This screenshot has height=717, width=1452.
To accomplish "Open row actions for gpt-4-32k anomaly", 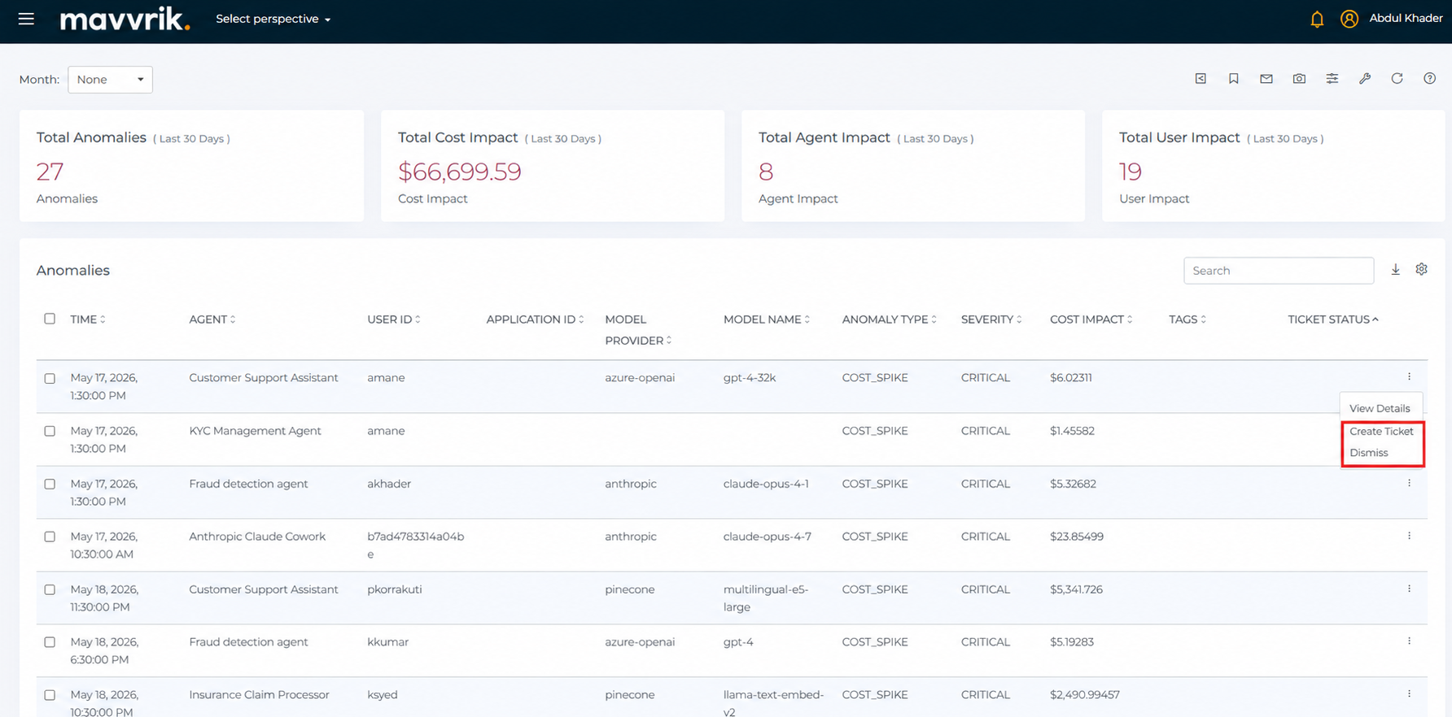I will point(1409,377).
